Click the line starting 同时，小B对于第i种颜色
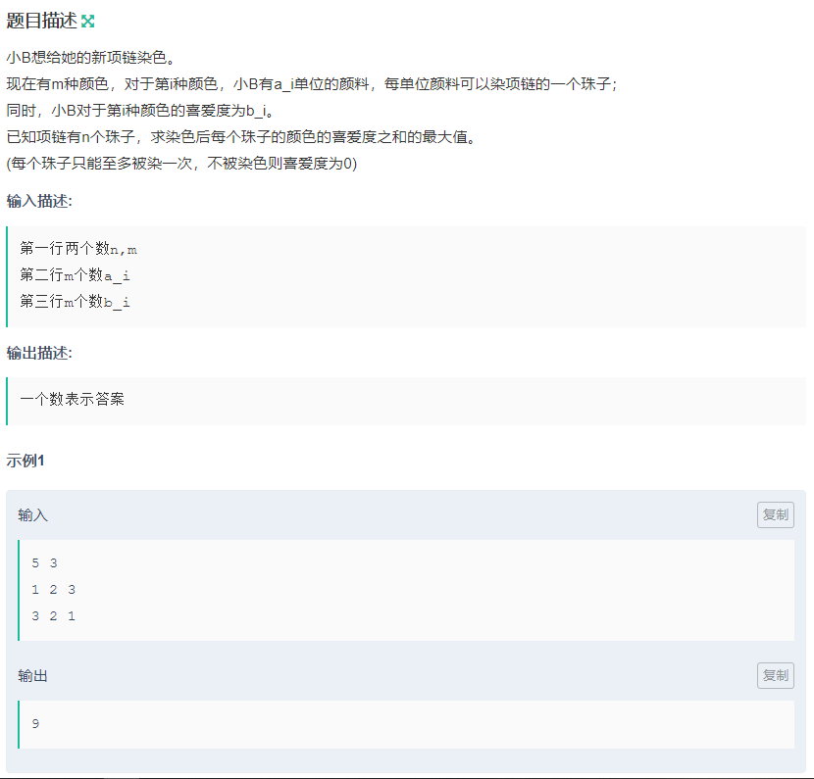 point(140,111)
